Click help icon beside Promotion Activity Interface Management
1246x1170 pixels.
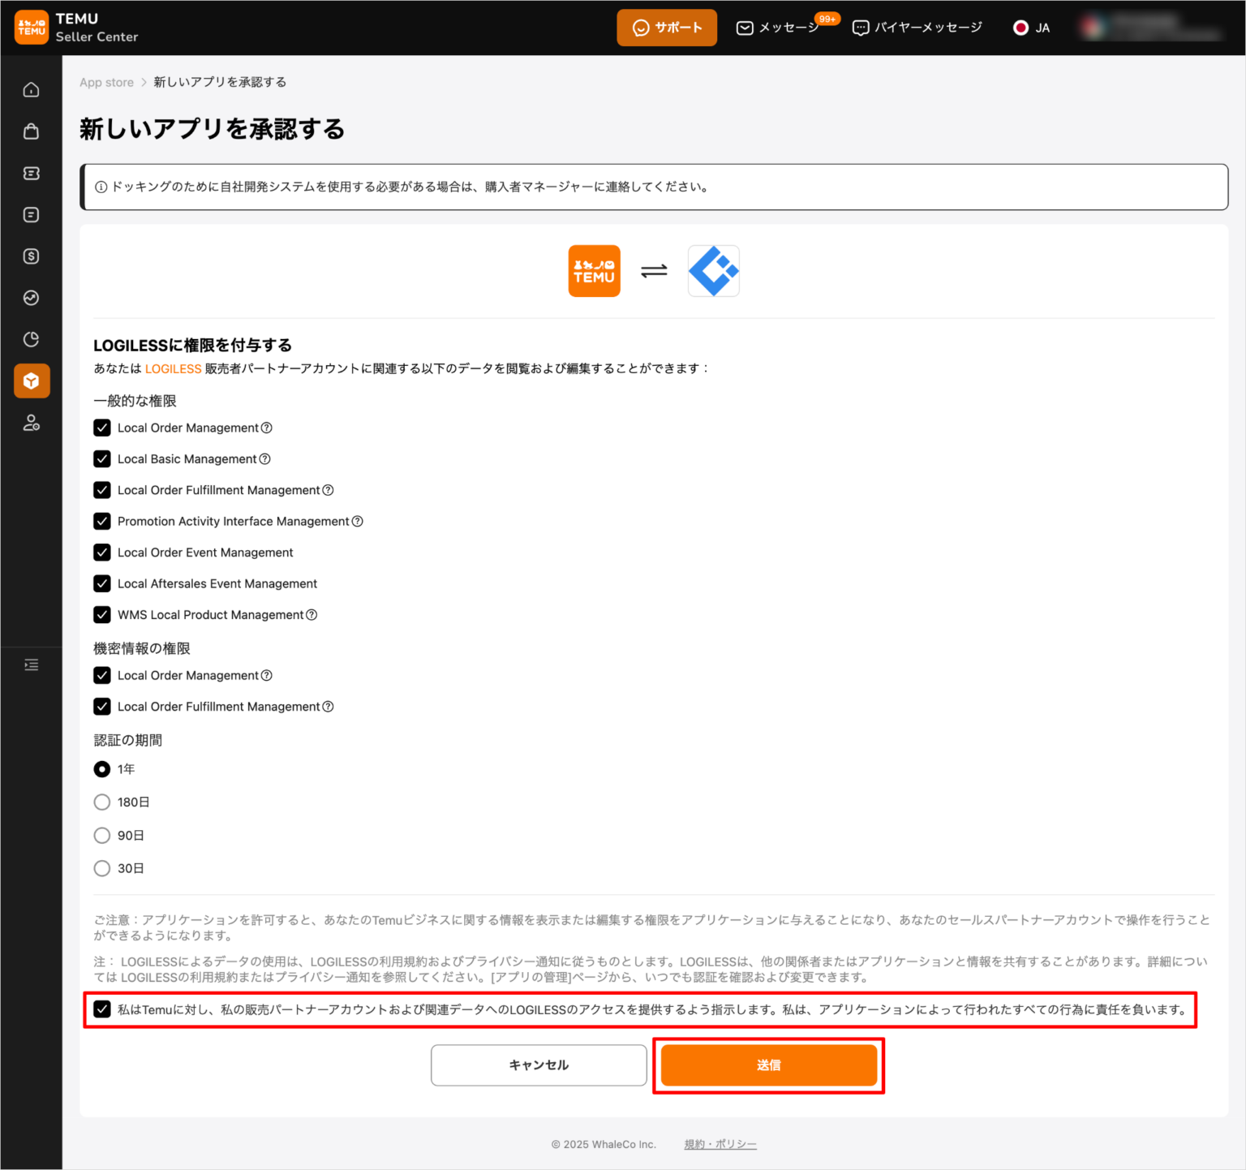357,522
